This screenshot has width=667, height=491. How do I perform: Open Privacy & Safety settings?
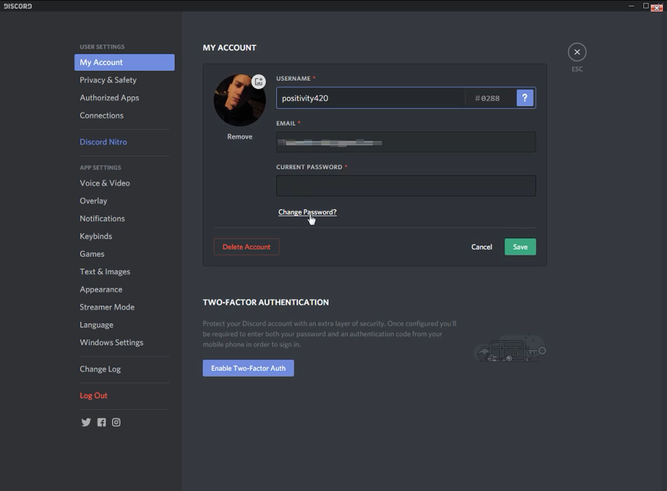(108, 80)
